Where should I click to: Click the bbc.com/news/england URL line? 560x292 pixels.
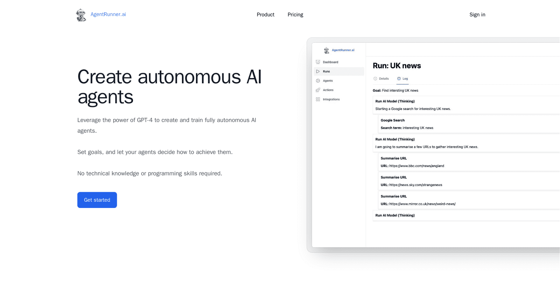tap(412, 166)
